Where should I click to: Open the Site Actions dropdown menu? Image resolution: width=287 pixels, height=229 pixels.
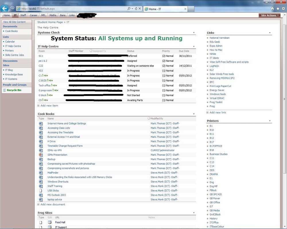[x=269, y=15]
